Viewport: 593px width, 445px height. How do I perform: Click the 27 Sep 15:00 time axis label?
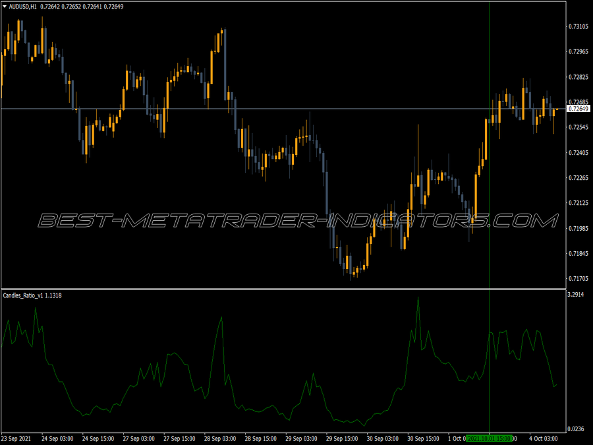(x=179, y=438)
